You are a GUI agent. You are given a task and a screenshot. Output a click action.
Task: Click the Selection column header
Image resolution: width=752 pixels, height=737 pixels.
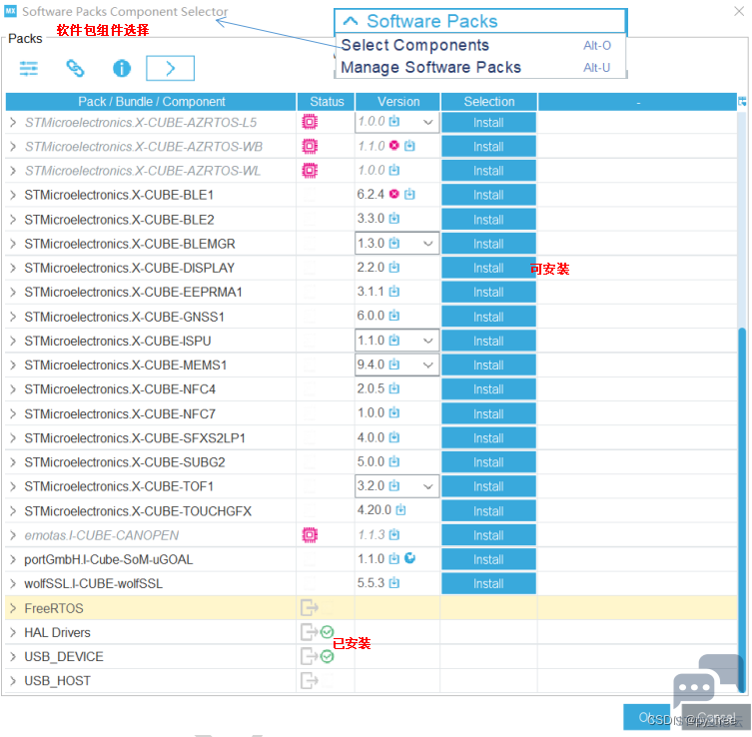pos(489,102)
